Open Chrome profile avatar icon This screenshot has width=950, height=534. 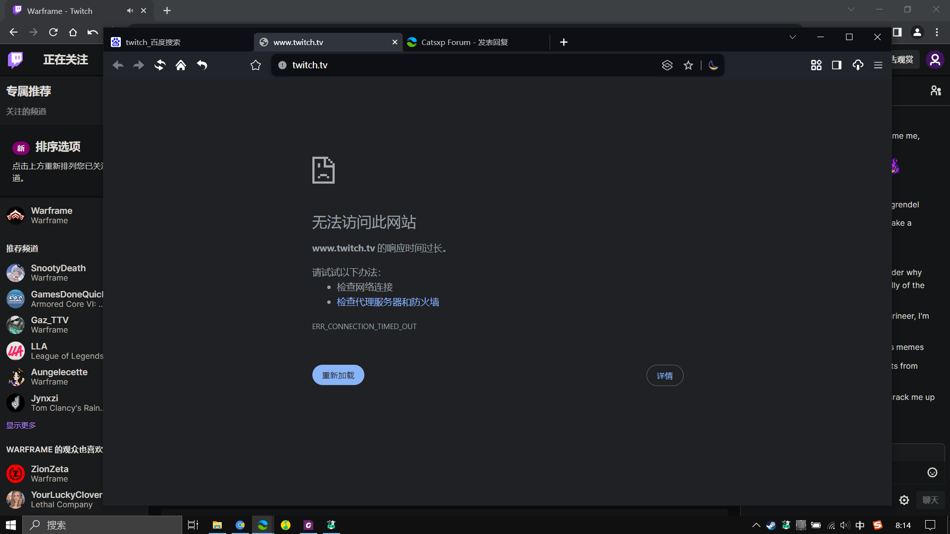pos(917,32)
